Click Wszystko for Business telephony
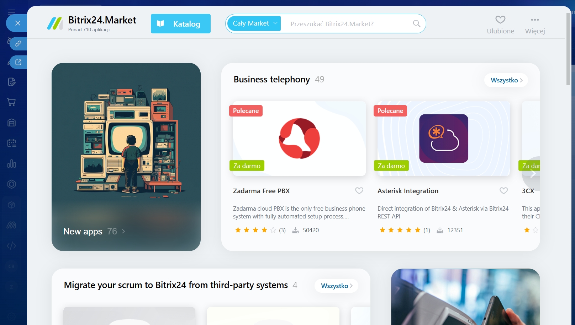Image resolution: width=575 pixels, height=325 pixels. pyautogui.click(x=506, y=80)
